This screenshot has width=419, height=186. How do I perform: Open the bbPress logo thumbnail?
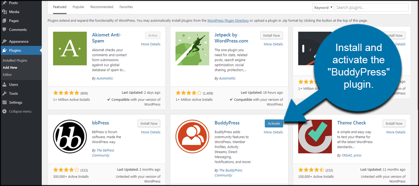(x=70, y=136)
